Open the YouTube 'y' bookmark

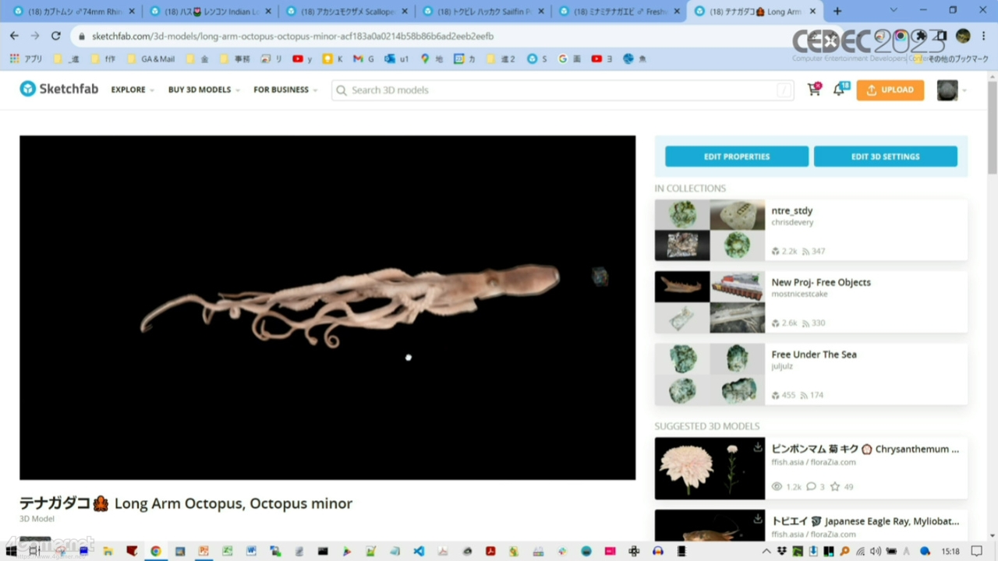pyautogui.click(x=302, y=59)
